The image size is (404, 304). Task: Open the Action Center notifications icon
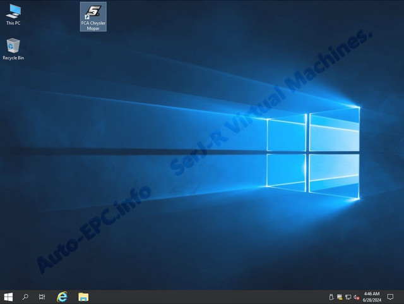[x=390, y=297]
